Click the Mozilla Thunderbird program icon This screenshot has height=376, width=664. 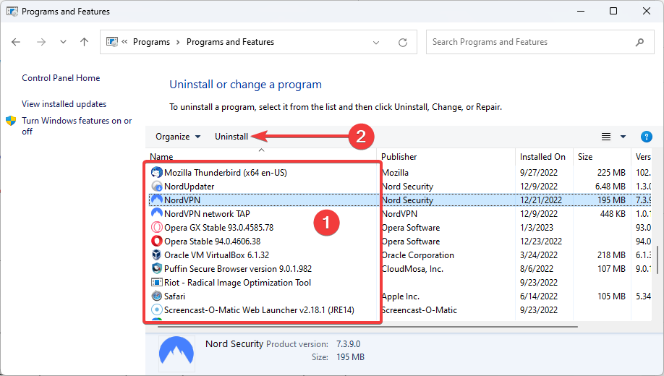pyautogui.click(x=156, y=173)
